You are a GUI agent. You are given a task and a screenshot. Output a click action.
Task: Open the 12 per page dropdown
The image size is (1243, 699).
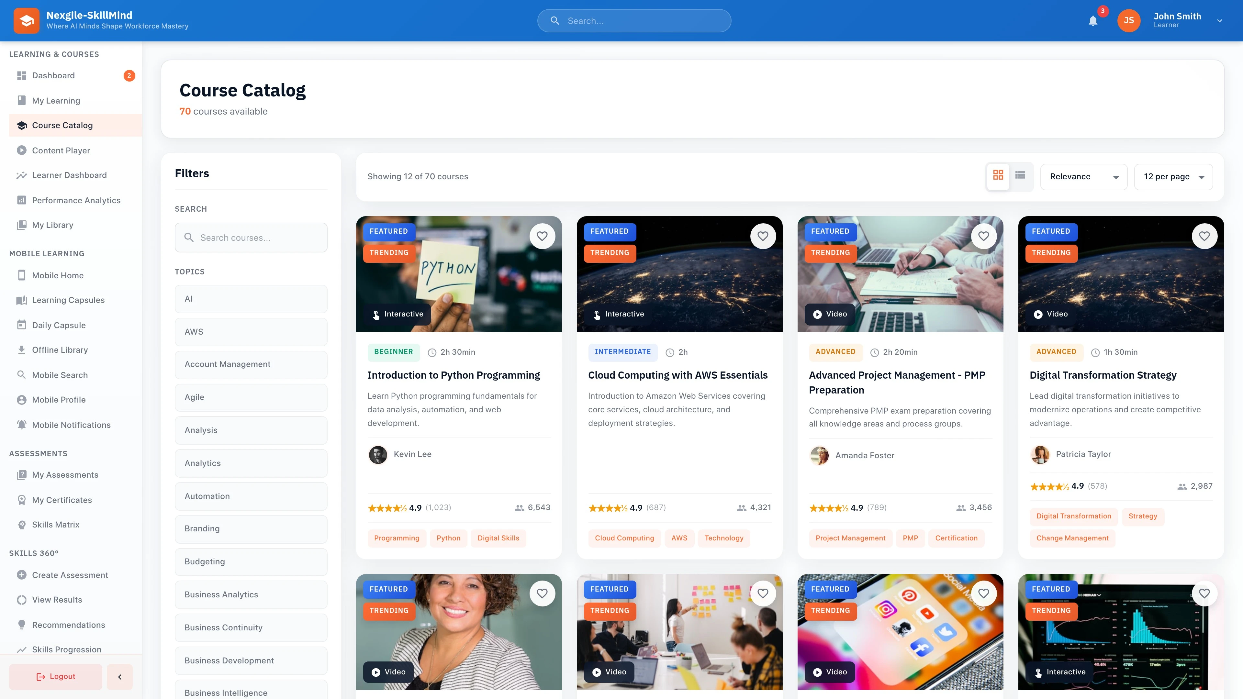pos(1173,177)
